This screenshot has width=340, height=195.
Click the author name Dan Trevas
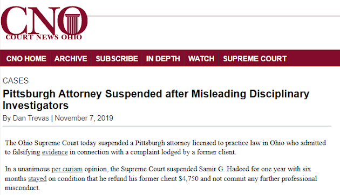[x=31, y=118]
